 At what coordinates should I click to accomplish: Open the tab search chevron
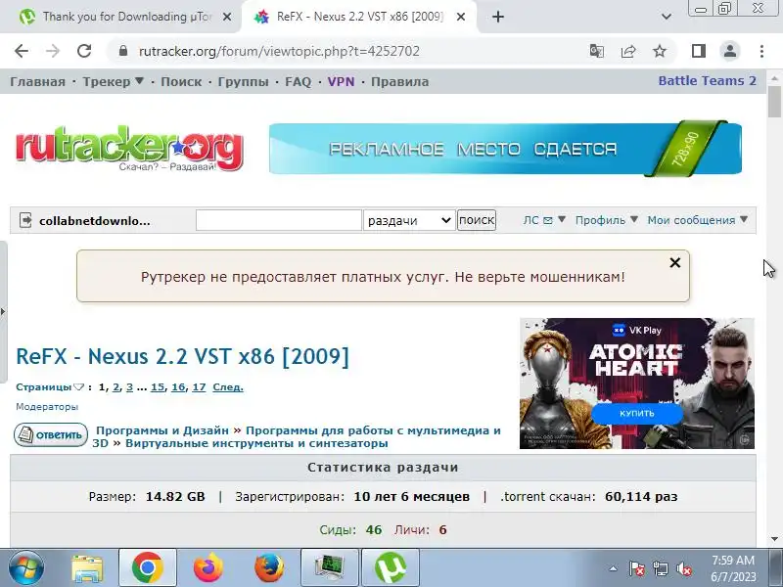tap(667, 17)
